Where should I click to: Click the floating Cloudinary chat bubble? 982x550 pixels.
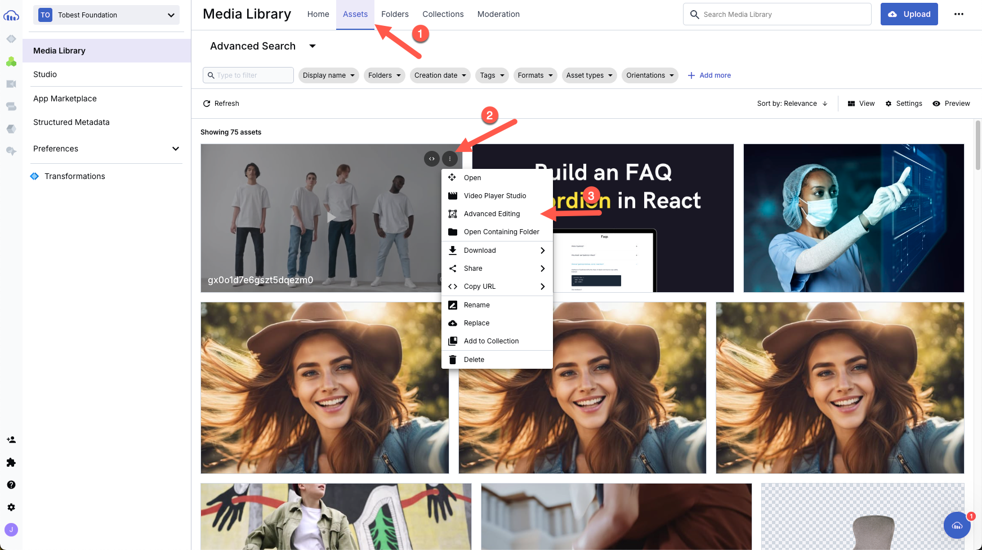point(957,525)
